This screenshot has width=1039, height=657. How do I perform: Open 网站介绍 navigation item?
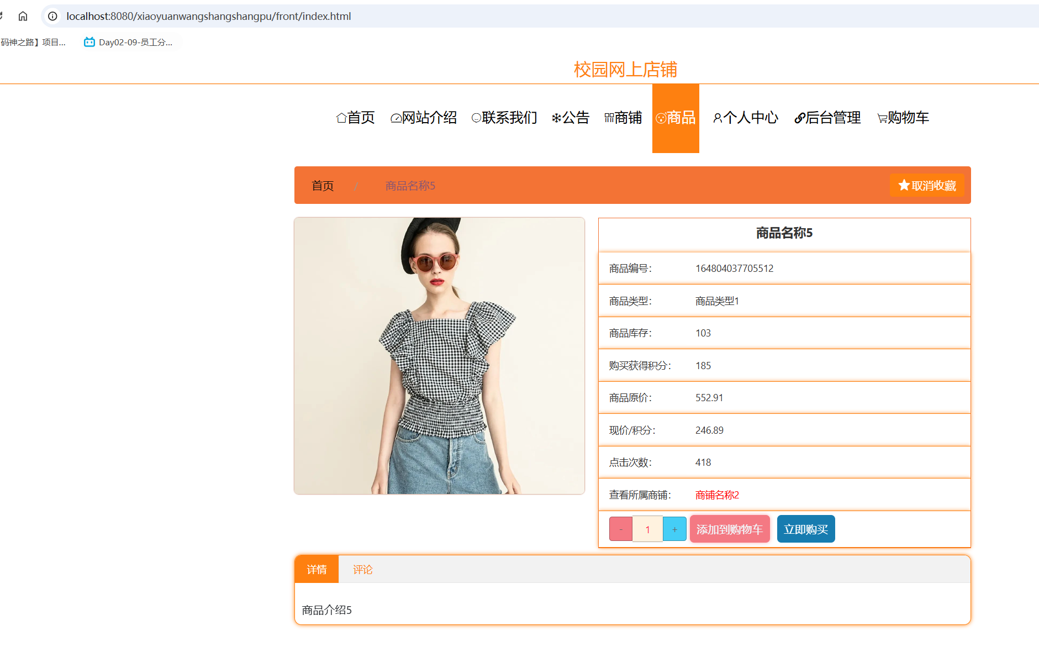point(423,118)
